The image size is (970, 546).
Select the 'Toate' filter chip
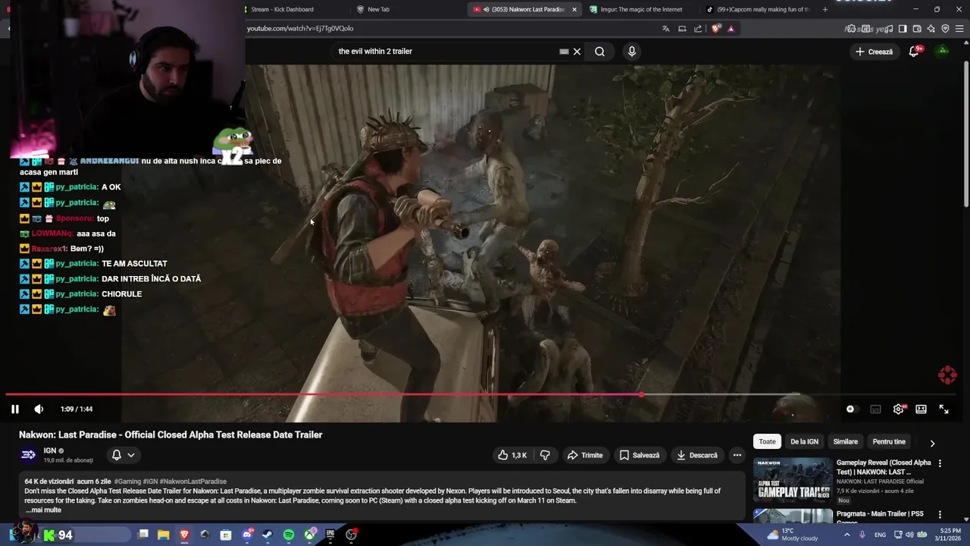pos(767,441)
